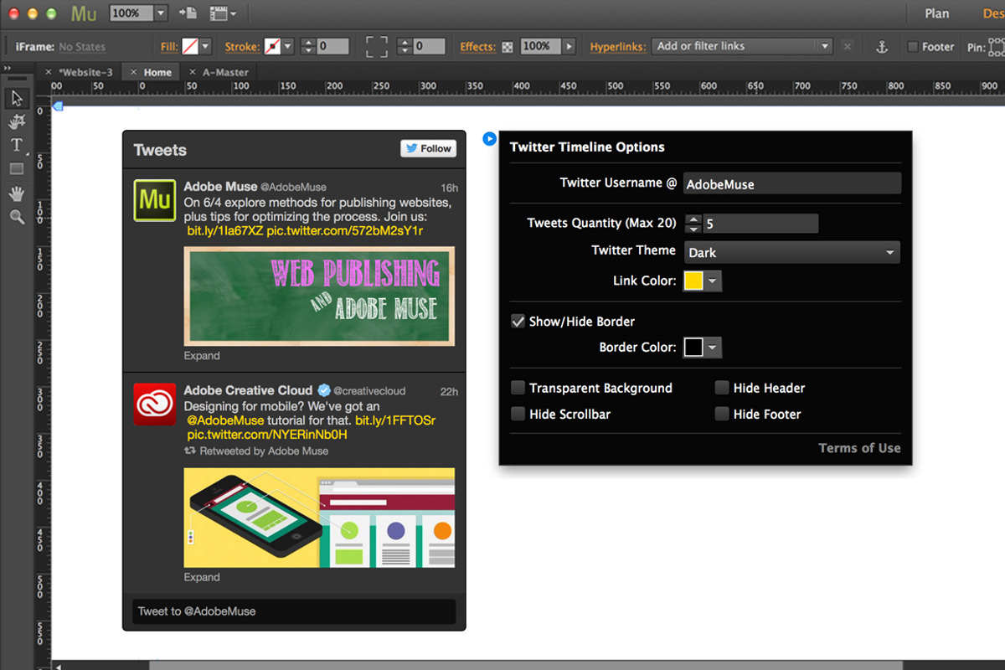Select the Selection arrow tool
This screenshot has height=670, width=1005.
[17, 98]
